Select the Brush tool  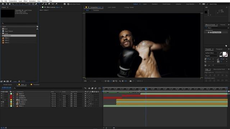coord(43,4)
